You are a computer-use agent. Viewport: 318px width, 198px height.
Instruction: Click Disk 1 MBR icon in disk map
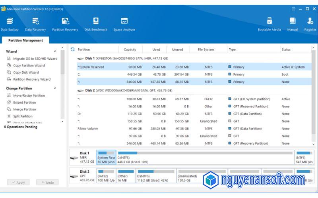pyautogui.click(x=74, y=158)
